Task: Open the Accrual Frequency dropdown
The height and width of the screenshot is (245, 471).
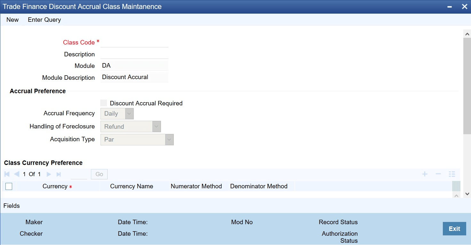Action: tap(117, 114)
